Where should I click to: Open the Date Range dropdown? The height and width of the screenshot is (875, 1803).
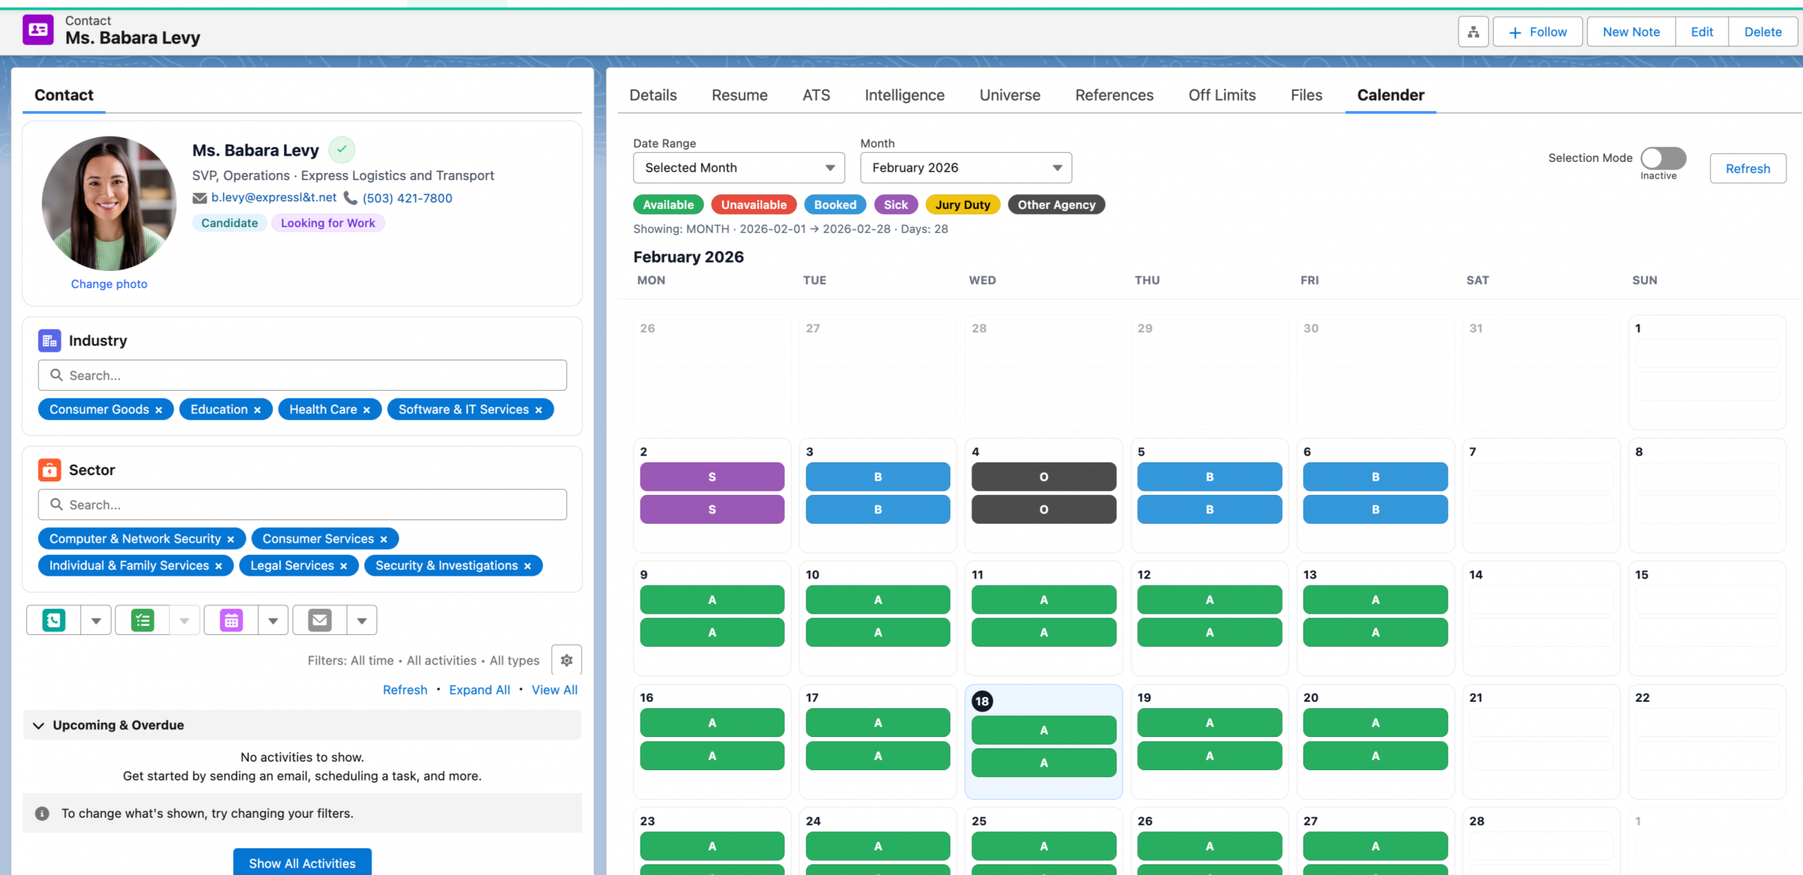click(x=738, y=168)
